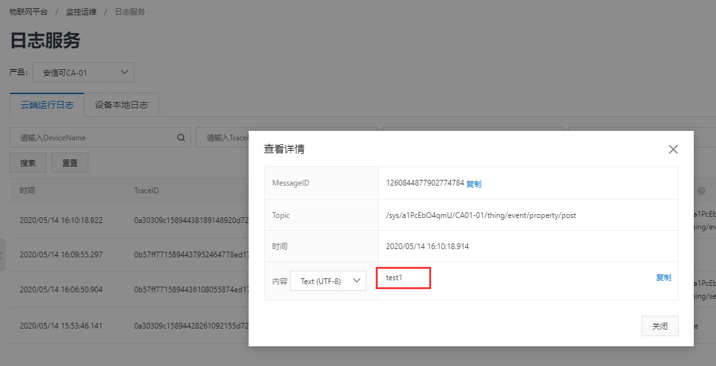Image resolution: width=716 pixels, height=366 pixels.
Task: Click the test1 content text
Action: pos(394,278)
